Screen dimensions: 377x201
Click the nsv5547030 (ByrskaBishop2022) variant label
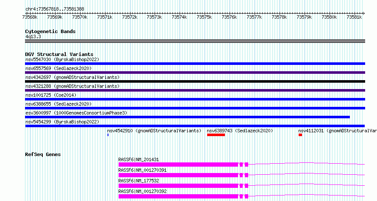[x=62, y=59]
